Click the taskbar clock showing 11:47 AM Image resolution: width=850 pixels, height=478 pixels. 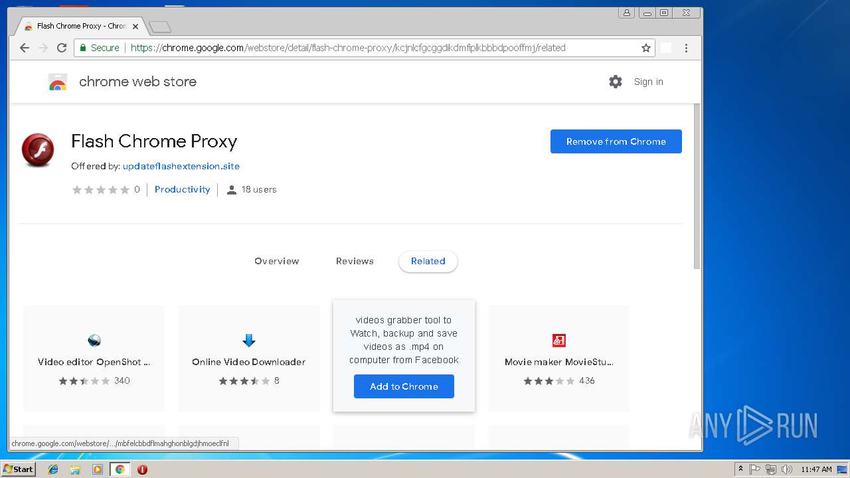[816, 469]
